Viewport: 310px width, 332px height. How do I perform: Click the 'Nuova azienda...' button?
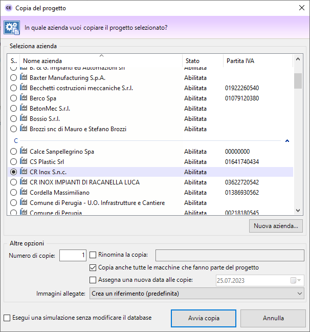point(276,225)
